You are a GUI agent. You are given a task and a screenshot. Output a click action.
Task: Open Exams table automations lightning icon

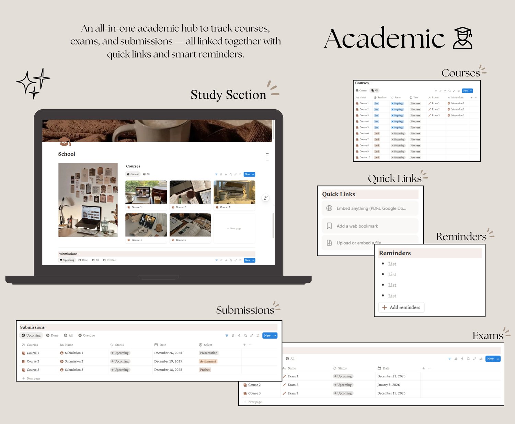click(x=462, y=359)
